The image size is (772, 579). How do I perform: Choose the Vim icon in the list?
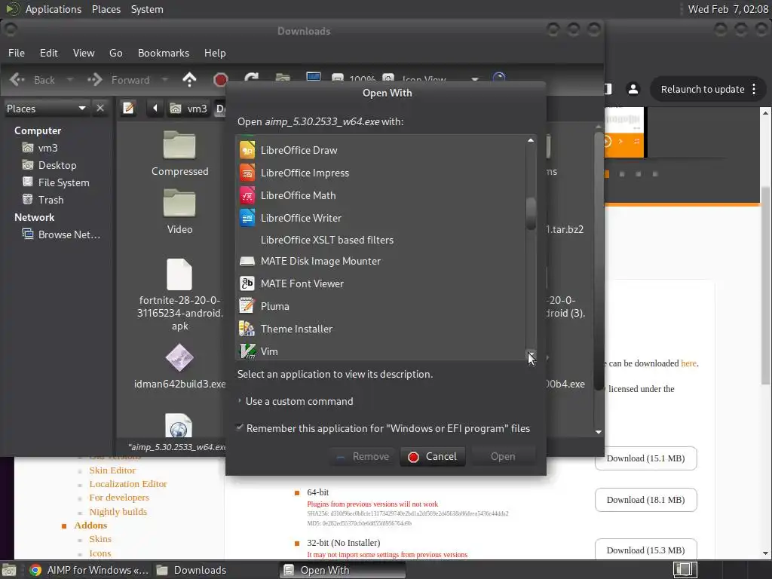pyautogui.click(x=247, y=351)
